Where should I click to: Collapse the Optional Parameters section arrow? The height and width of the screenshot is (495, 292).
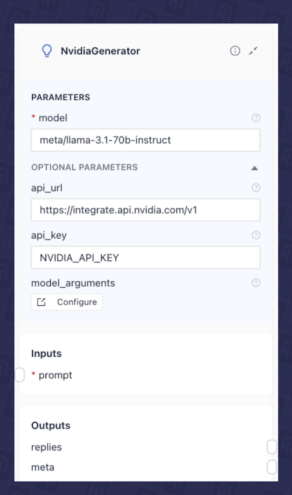tap(255, 168)
